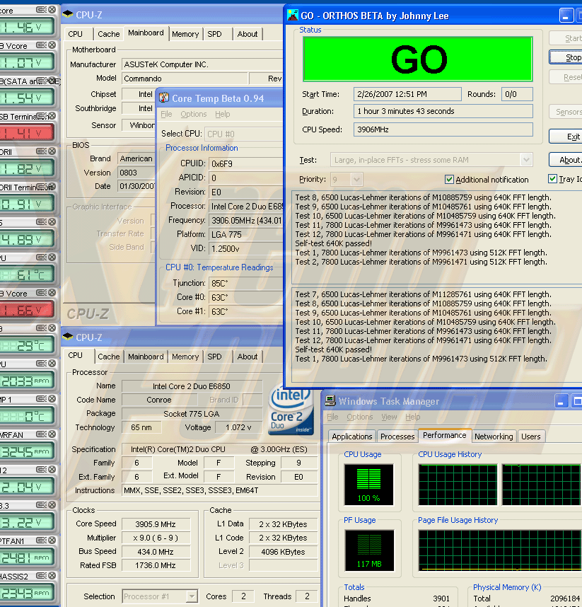Click the upper CPU-Z window title icon

pyautogui.click(x=68, y=14)
